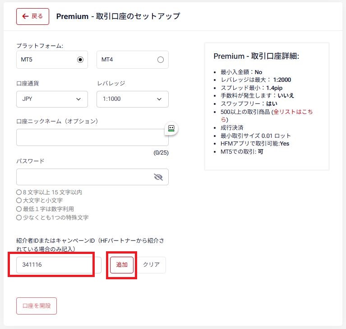Open the 1:1000 leverage dropdown

(132, 99)
